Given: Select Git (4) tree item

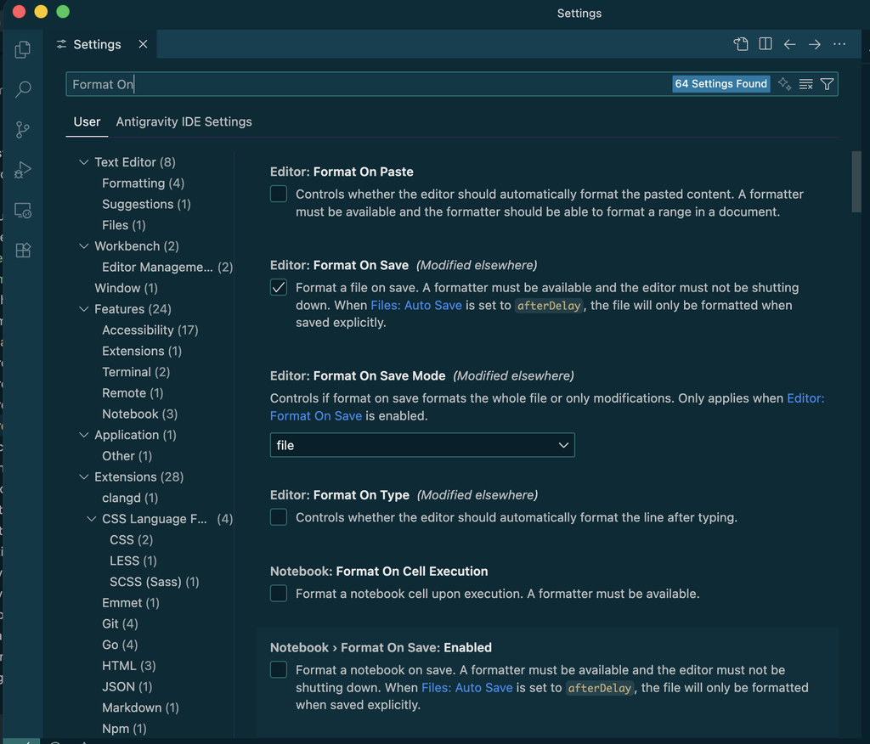Looking at the screenshot, I should [120, 623].
